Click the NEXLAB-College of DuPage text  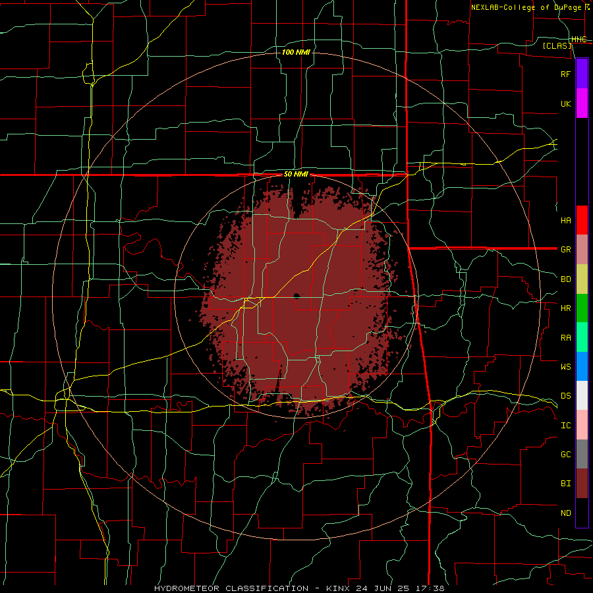[526, 7]
